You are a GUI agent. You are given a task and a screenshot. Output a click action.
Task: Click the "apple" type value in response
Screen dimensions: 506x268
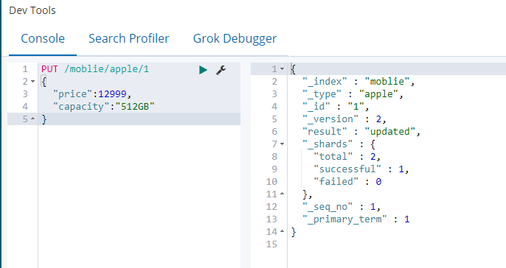click(x=378, y=94)
